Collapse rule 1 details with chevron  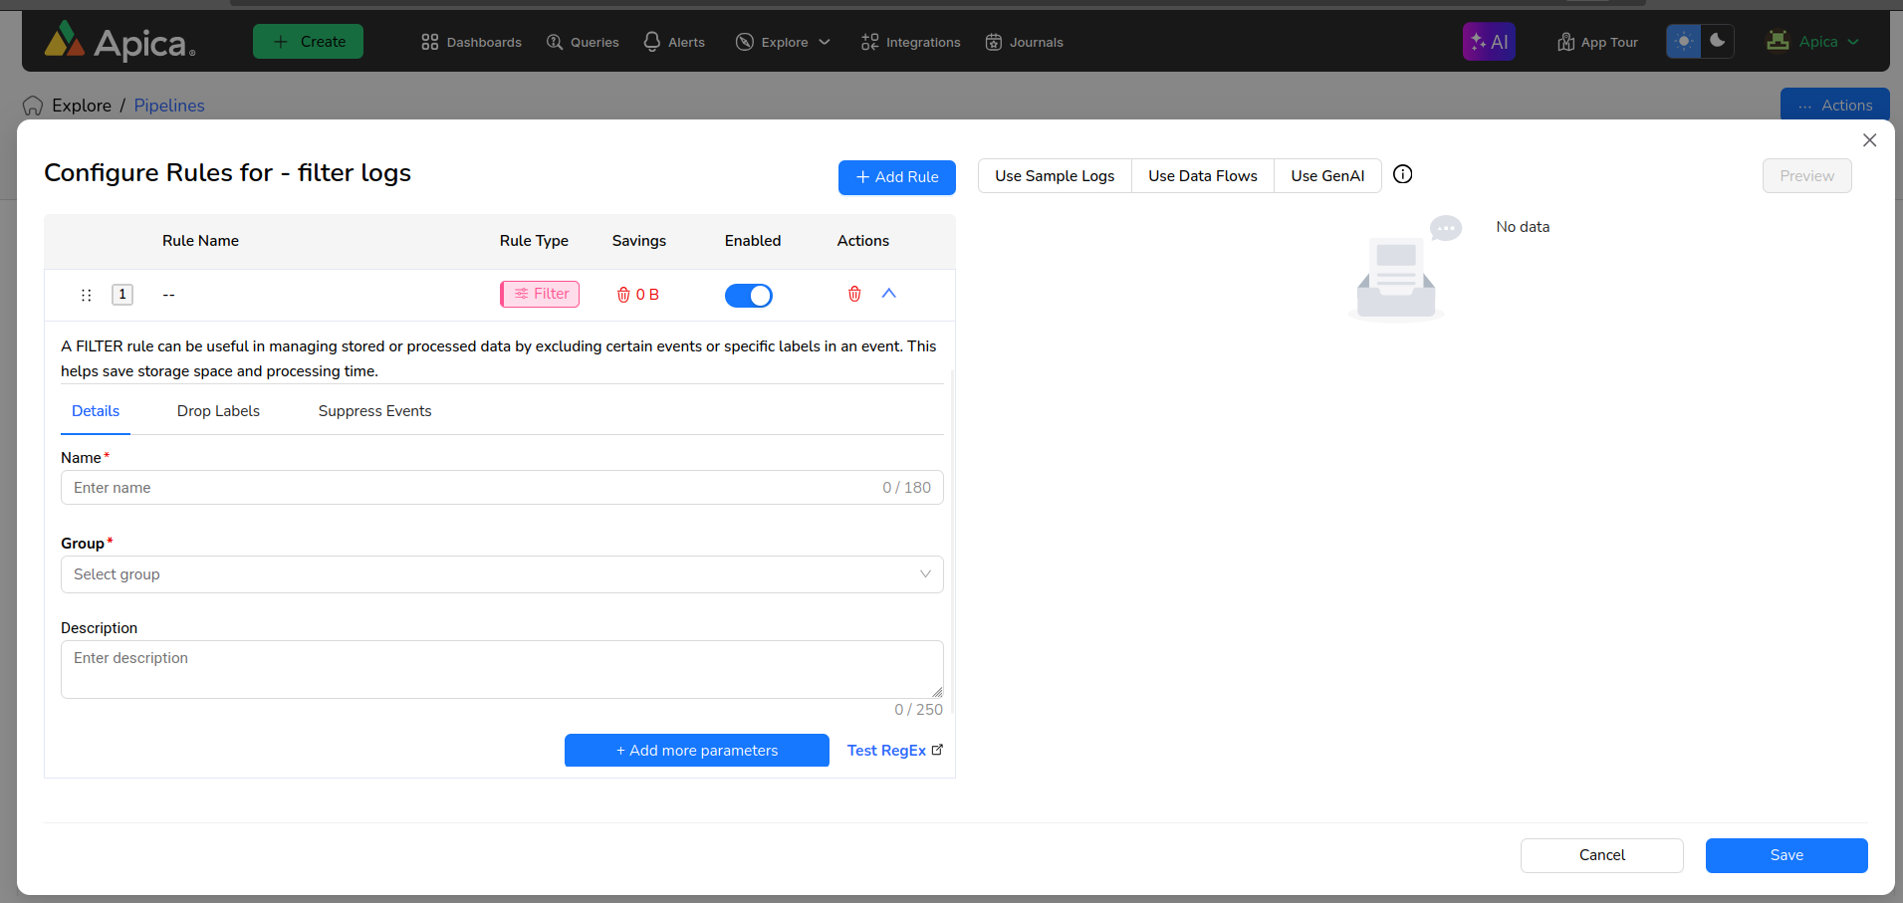(889, 294)
